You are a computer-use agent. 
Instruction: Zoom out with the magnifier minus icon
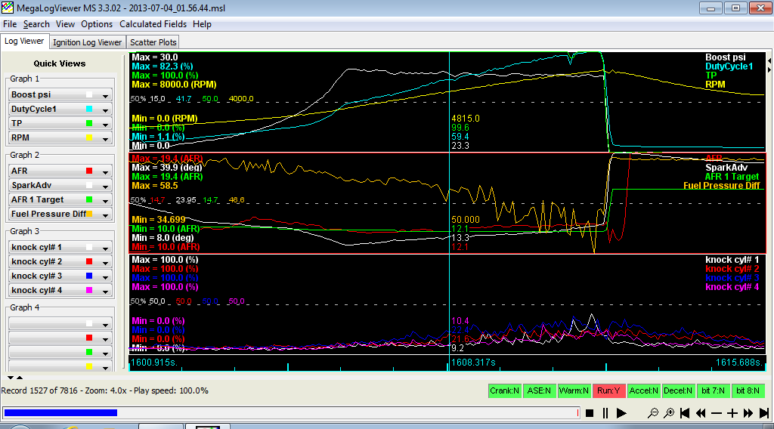(653, 413)
